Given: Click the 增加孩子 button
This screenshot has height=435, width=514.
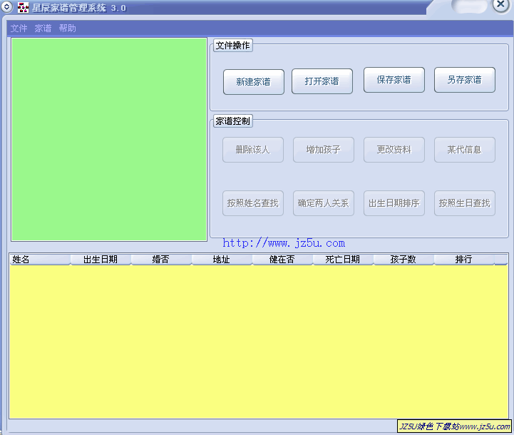Looking at the screenshot, I should [x=323, y=150].
